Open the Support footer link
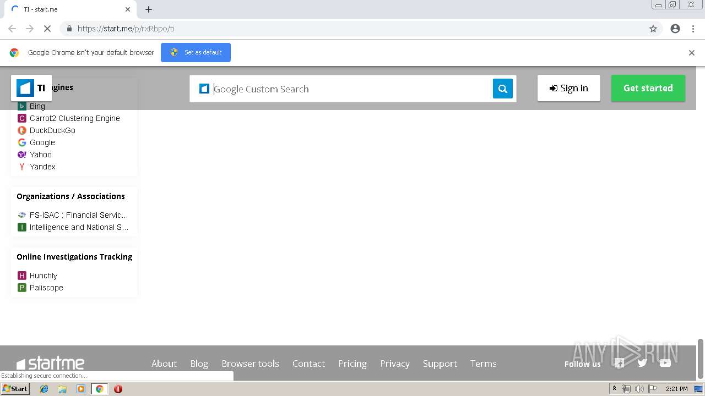The width and height of the screenshot is (705, 396). click(440, 364)
